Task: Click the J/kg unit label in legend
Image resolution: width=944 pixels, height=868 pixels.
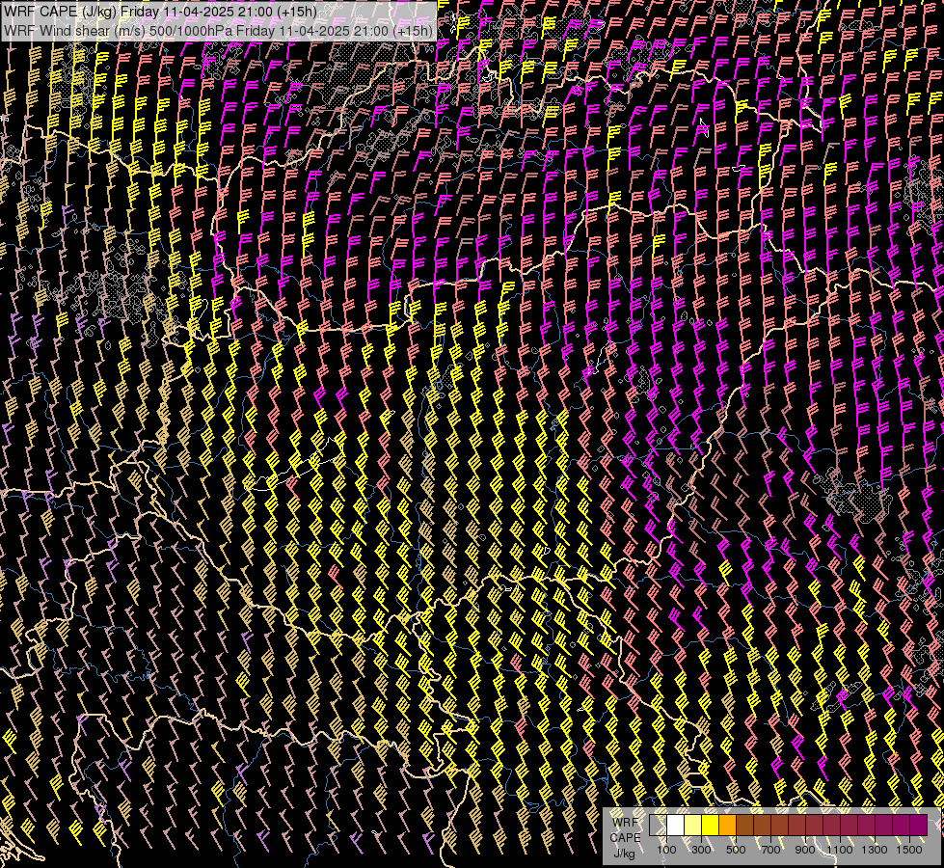Action: click(x=624, y=854)
